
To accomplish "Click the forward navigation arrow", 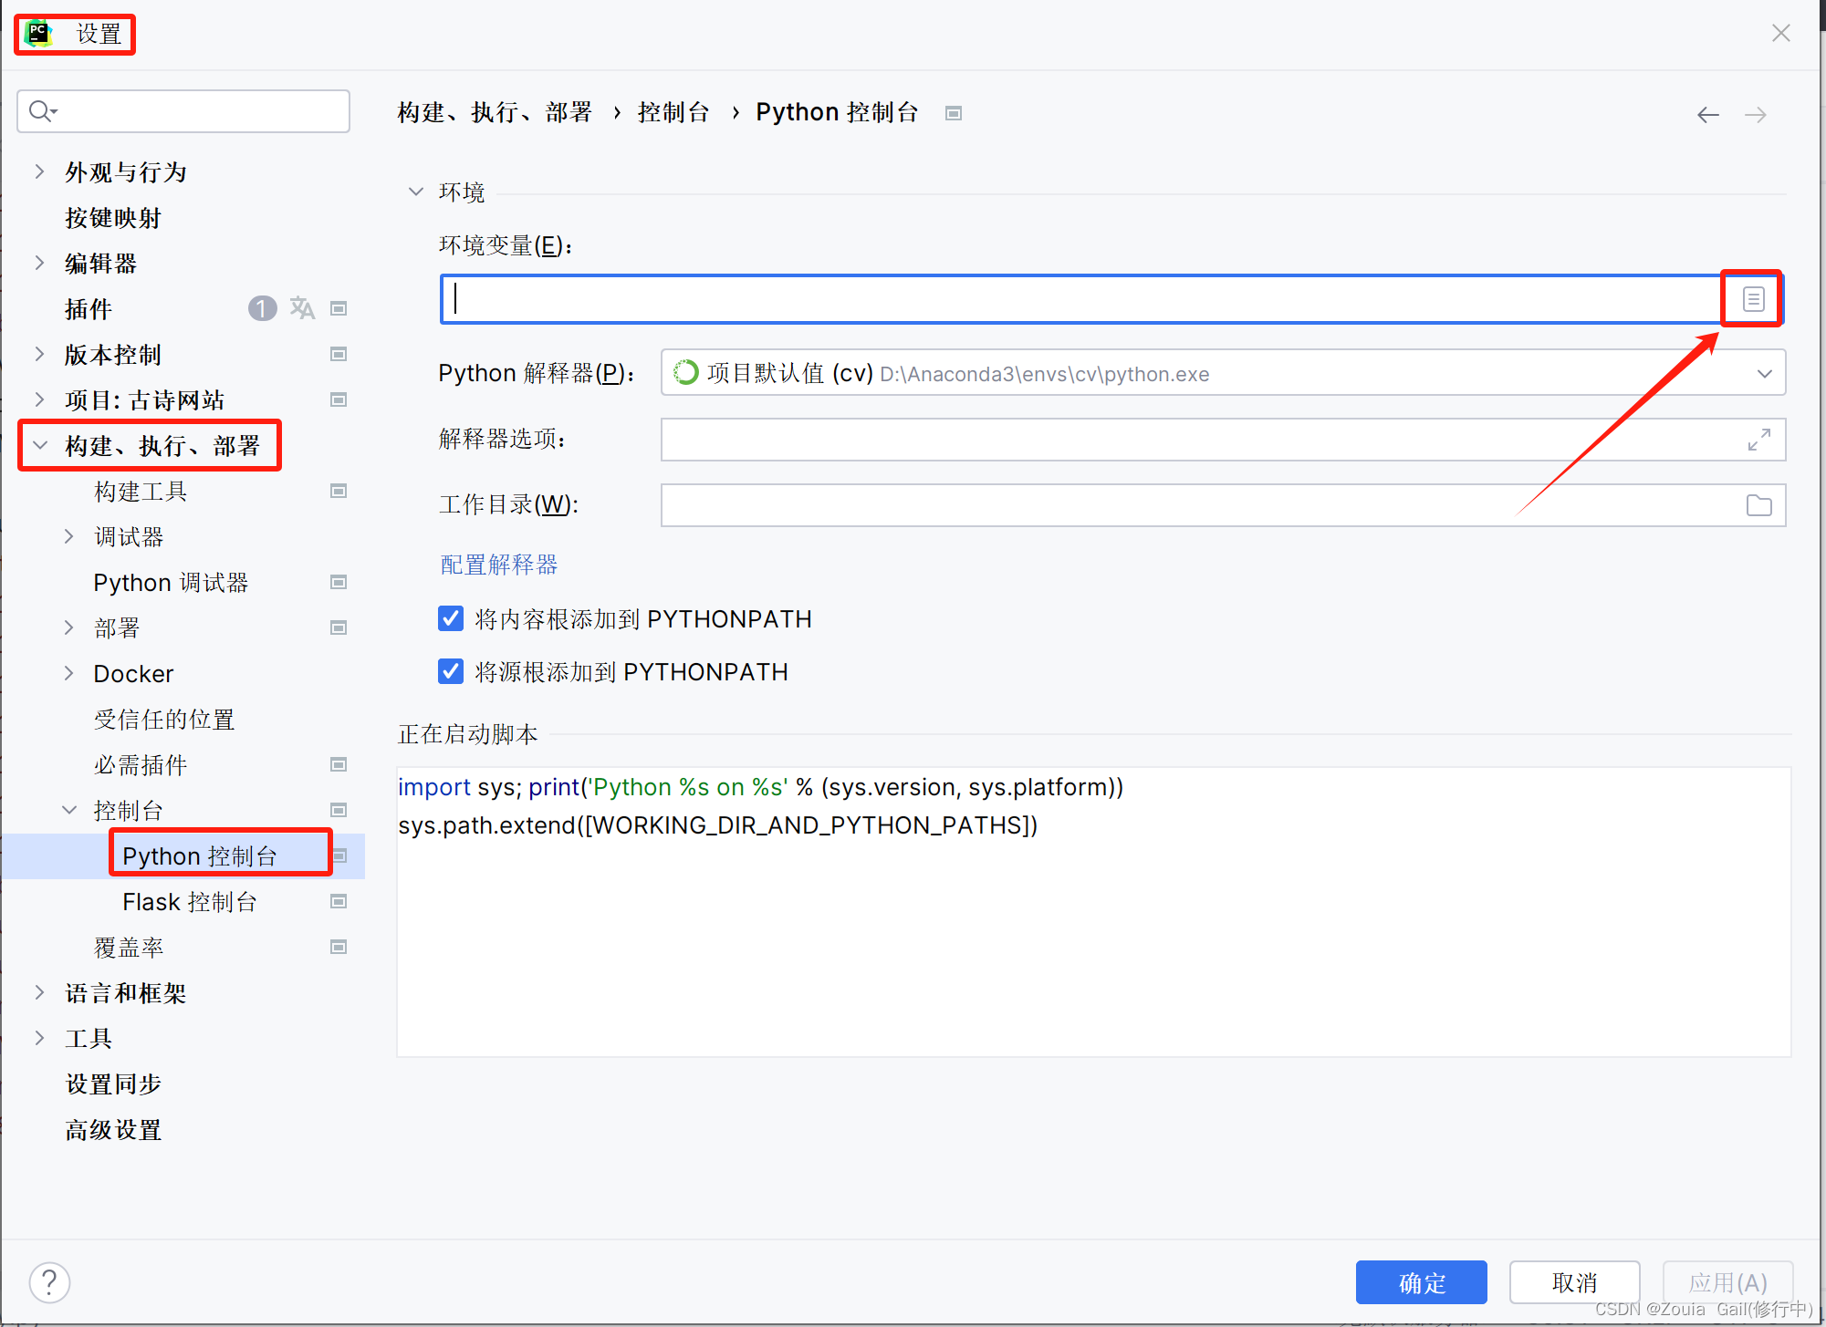I will (x=1755, y=115).
